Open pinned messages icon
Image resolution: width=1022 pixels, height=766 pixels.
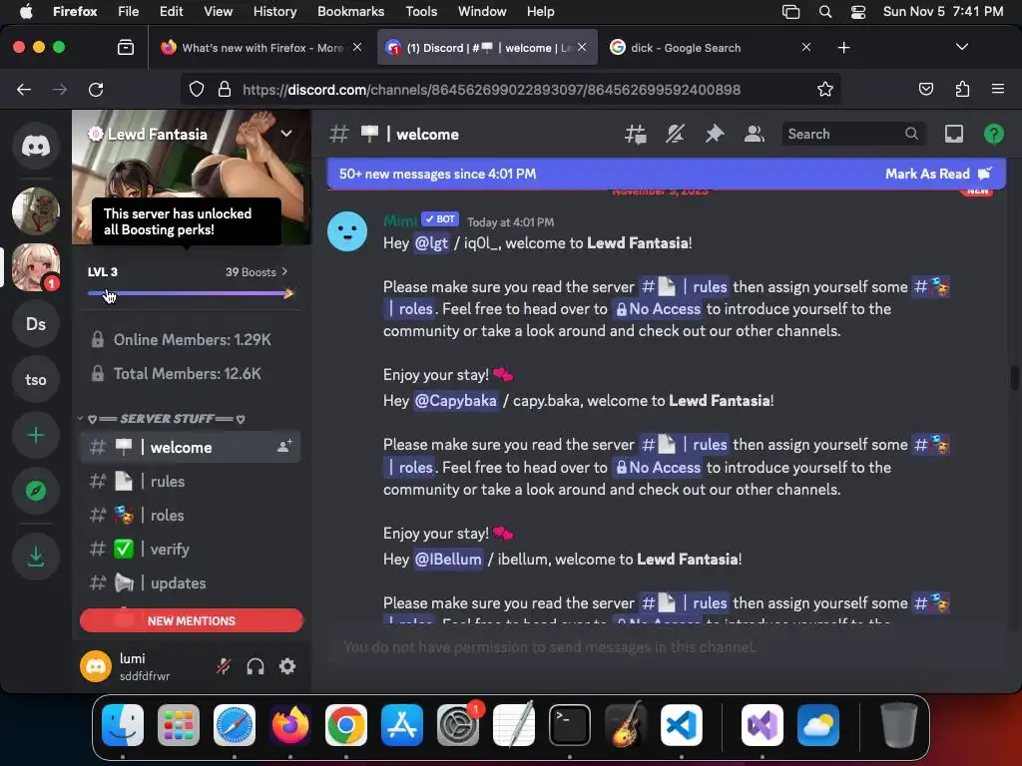[x=715, y=135]
